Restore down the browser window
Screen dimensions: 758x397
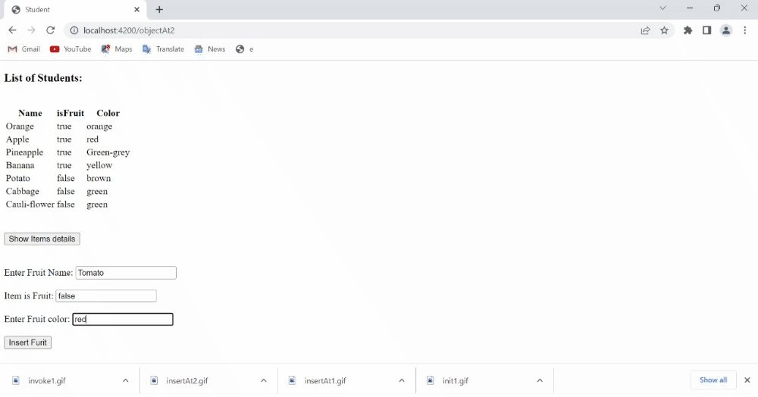(x=717, y=8)
